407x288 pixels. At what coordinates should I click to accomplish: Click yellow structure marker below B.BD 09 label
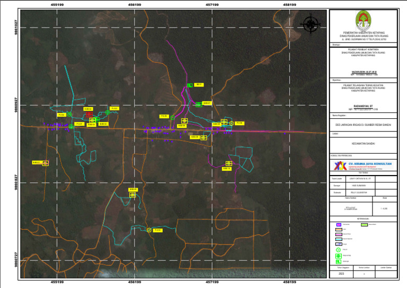pos(132,195)
